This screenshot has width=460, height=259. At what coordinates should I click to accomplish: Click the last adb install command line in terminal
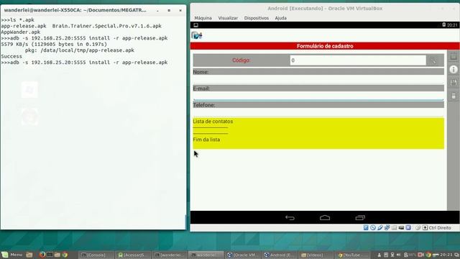tap(84, 63)
